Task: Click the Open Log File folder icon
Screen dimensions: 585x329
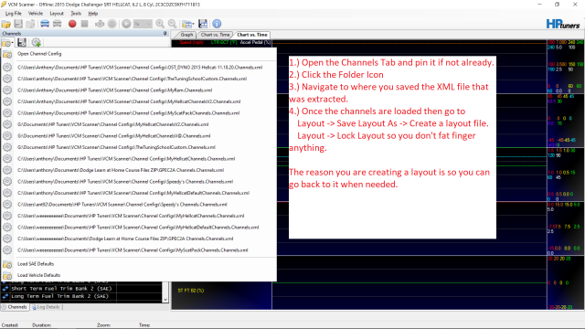Action: coord(6,24)
